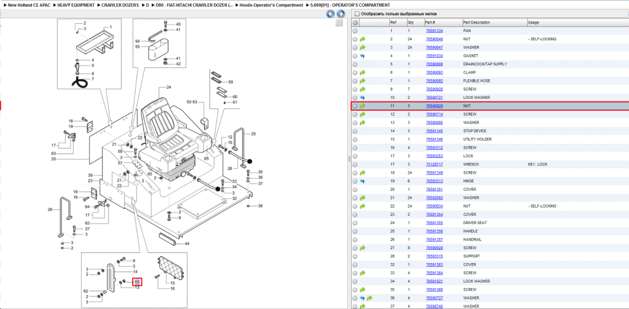Click the circle icon in table header

point(355,23)
